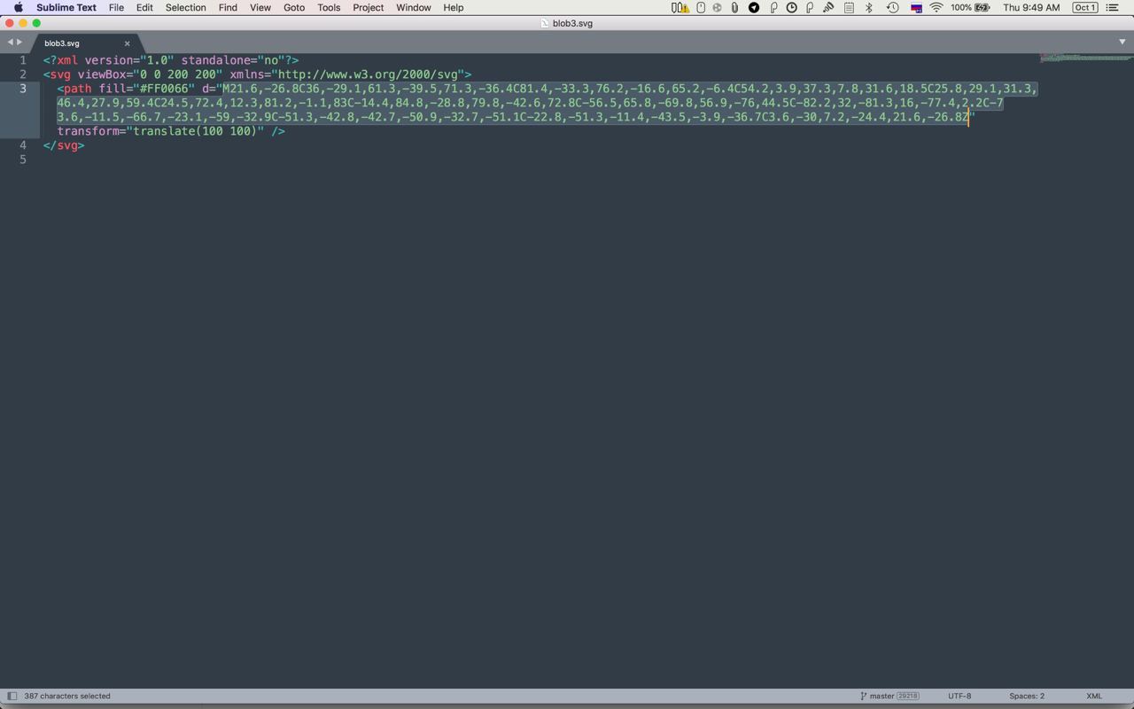Click the standalone="no" attribute
Viewport: 1134px width, 709px height.
coord(233,60)
